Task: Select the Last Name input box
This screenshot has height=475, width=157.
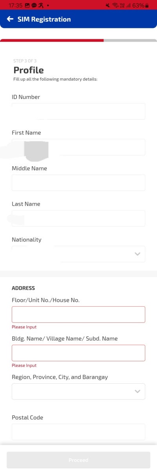Action: [78, 218]
